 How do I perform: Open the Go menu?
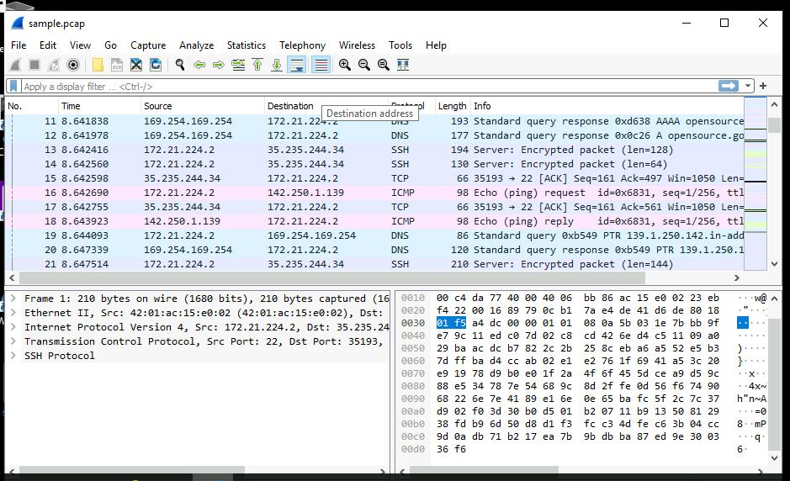click(x=110, y=45)
